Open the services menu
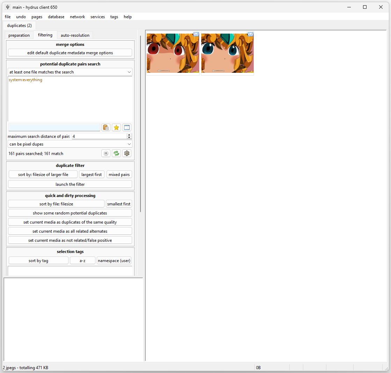 pyautogui.click(x=97, y=17)
